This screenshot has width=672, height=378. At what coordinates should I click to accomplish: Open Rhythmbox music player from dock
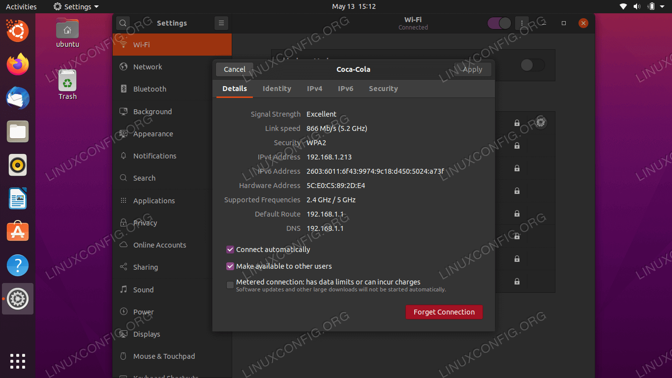(18, 165)
